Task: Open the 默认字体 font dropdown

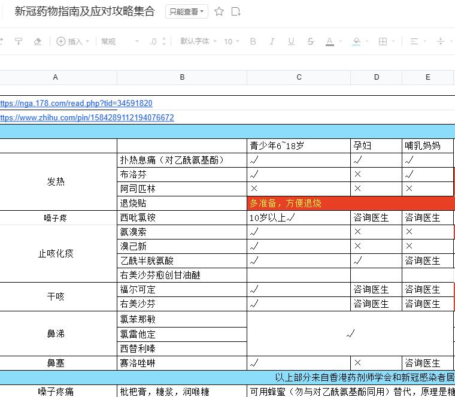Action: click(198, 41)
